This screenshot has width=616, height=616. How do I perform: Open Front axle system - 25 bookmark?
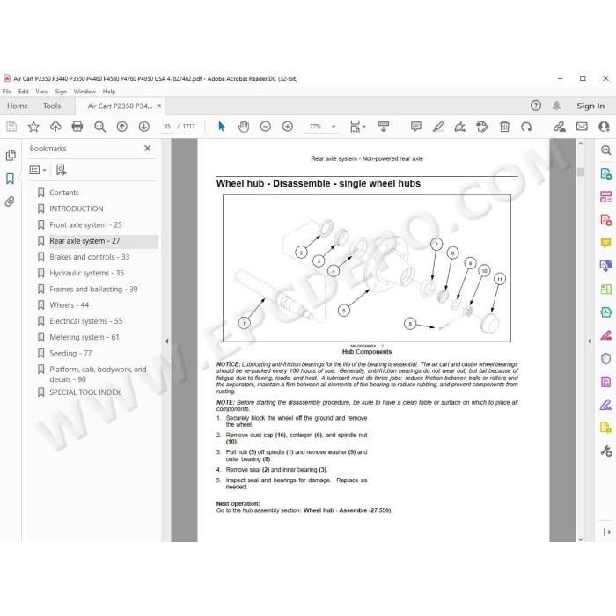point(85,224)
